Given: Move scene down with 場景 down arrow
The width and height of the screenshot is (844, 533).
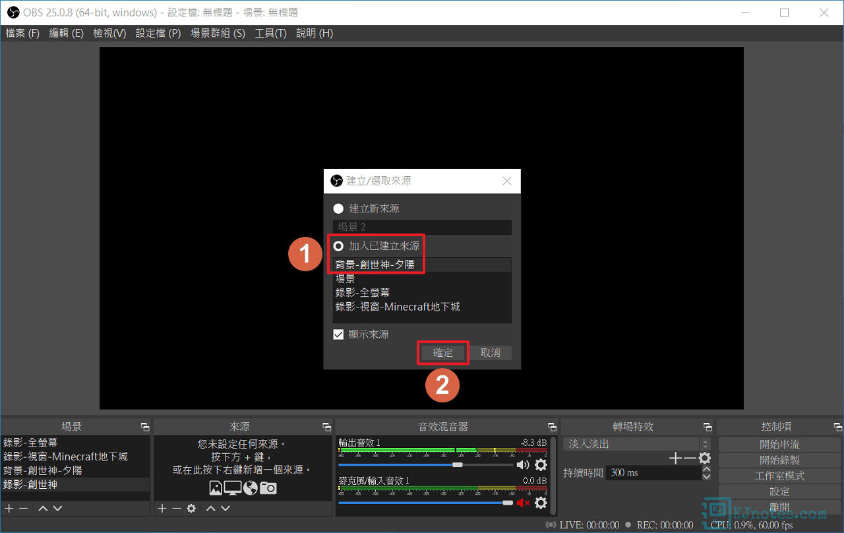Looking at the screenshot, I should (57, 509).
